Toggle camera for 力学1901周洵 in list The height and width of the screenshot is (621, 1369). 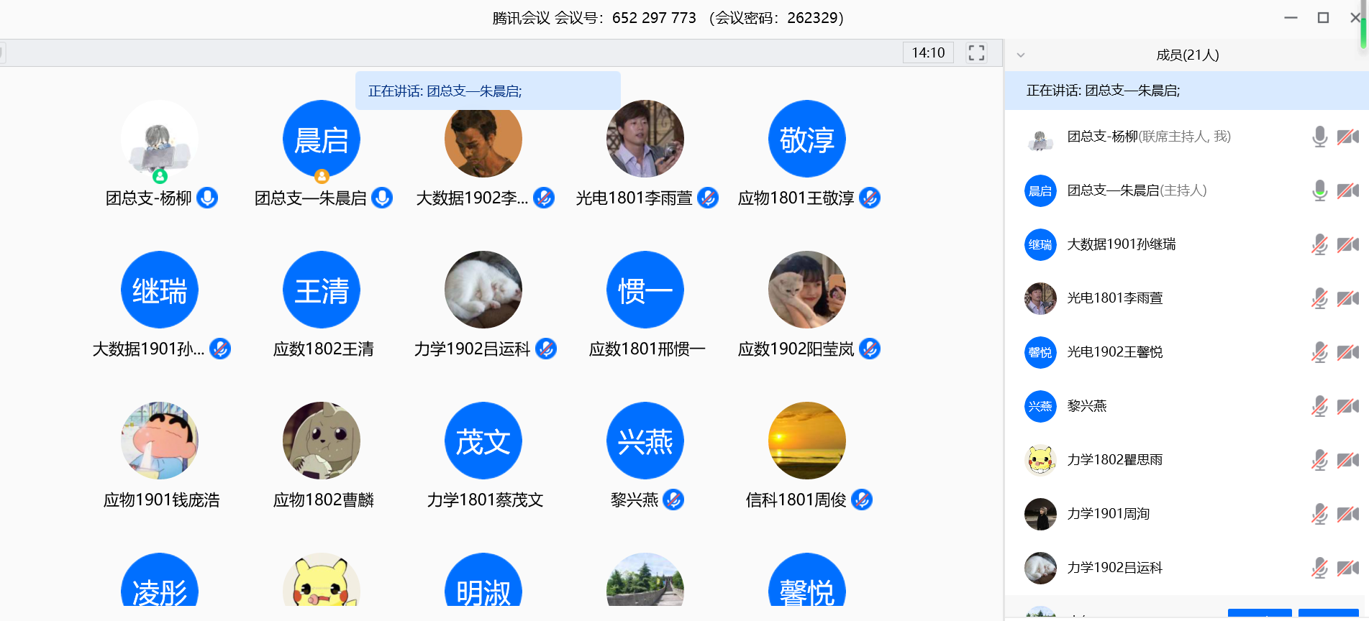point(1347,514)
